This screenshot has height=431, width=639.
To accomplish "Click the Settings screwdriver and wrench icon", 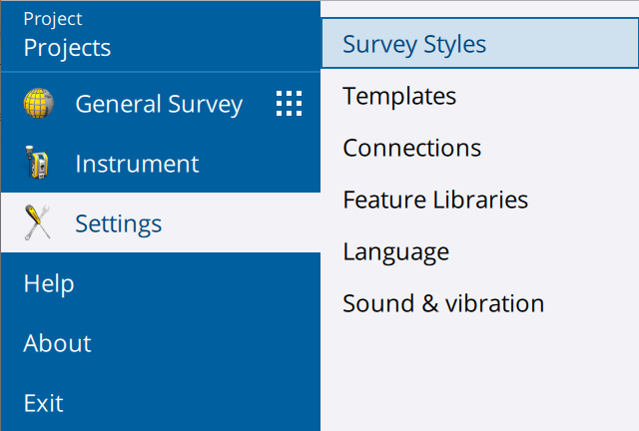I will point(38,222).
